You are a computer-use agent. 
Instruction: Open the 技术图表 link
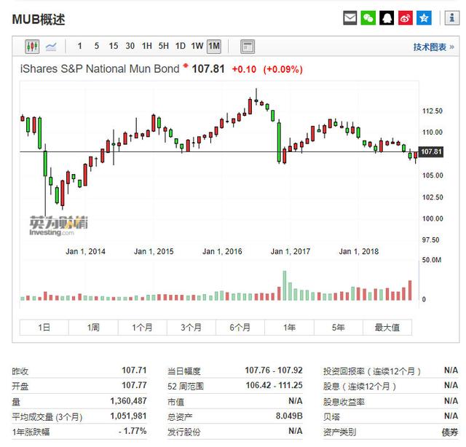click(x=433, y=47)
